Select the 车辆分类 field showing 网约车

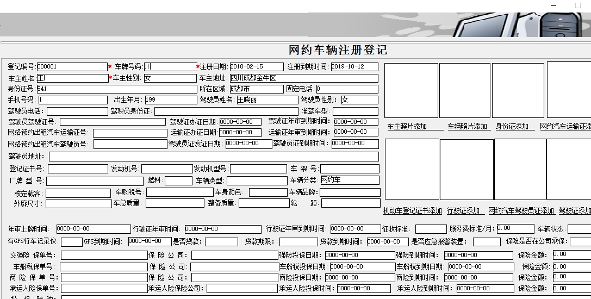[x=349, y=180]
